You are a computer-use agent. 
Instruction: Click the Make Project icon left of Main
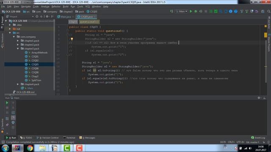[x=171, y=11]
